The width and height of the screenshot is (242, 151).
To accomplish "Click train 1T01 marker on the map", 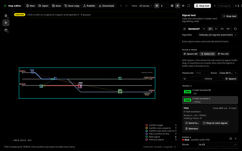I will coord(80,86).
